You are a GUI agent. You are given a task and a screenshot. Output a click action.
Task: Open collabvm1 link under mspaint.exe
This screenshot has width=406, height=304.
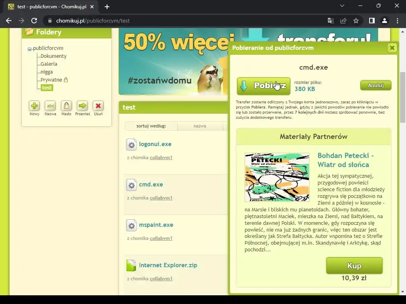click(161, 238)
